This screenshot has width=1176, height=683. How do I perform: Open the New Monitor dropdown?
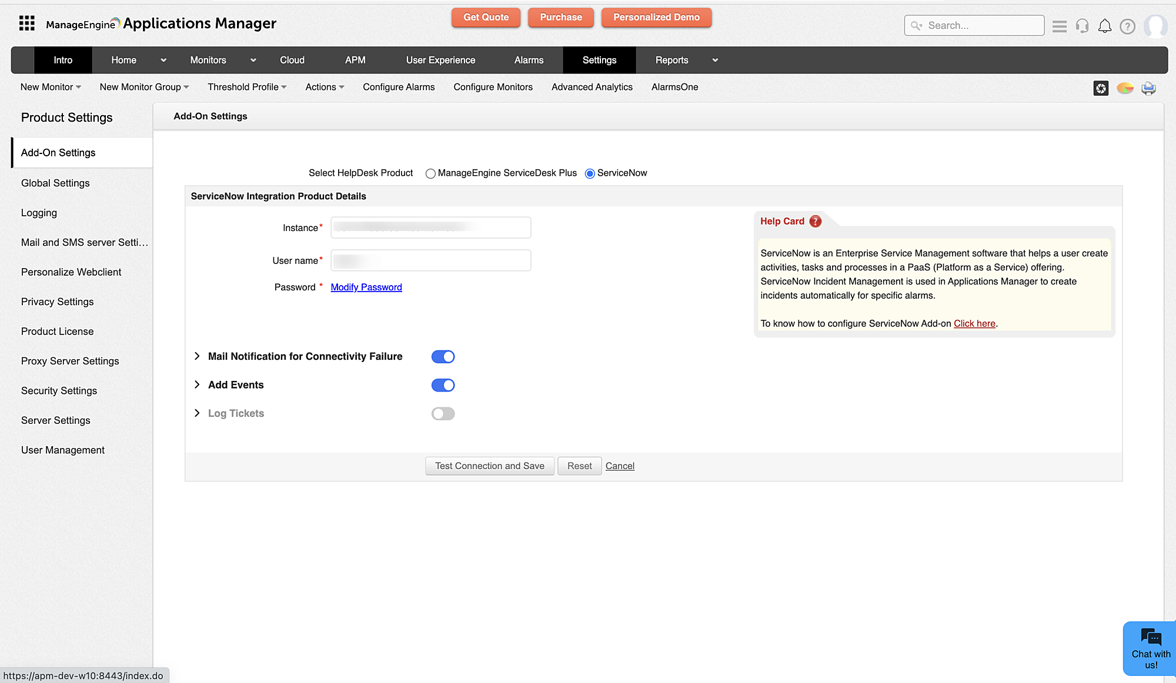click(51, 87)
